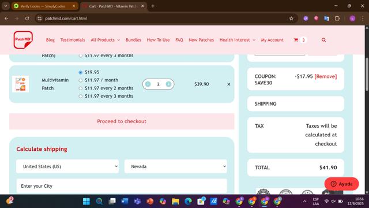The height and width of the screenshot is (208, 369).
Task: Open Word from the taskbar
Action: (x=125, y=201)
